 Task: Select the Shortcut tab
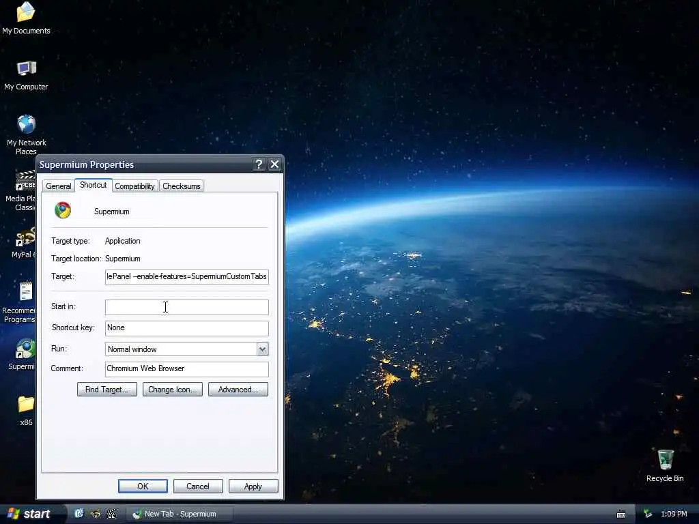[x=93, y=185]
